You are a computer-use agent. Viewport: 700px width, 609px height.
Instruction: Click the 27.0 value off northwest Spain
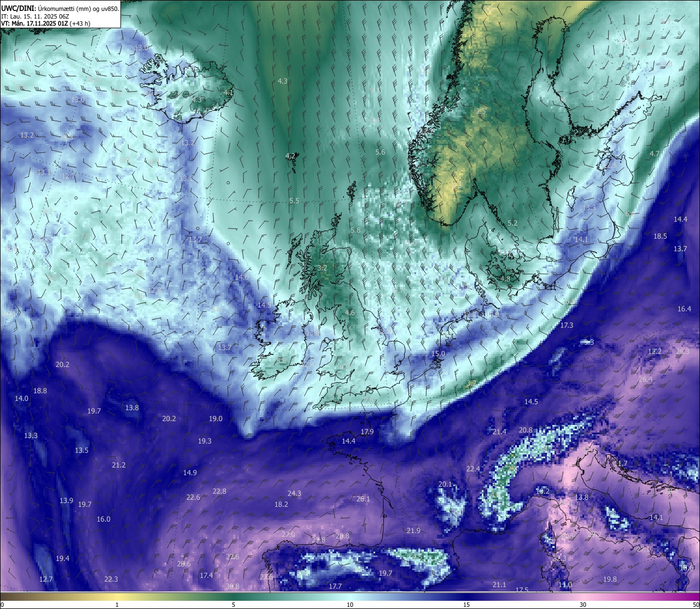tap(288, 534)
